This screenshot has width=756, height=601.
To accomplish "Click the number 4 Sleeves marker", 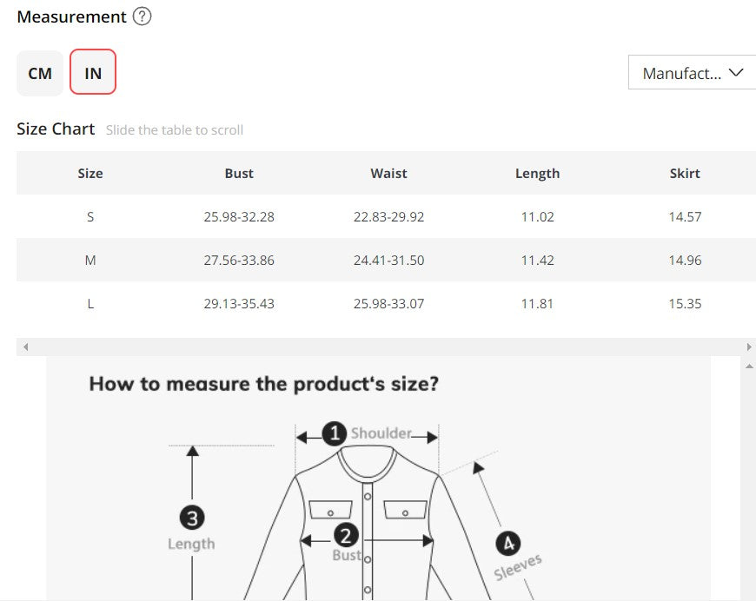I will coord(507,545).
